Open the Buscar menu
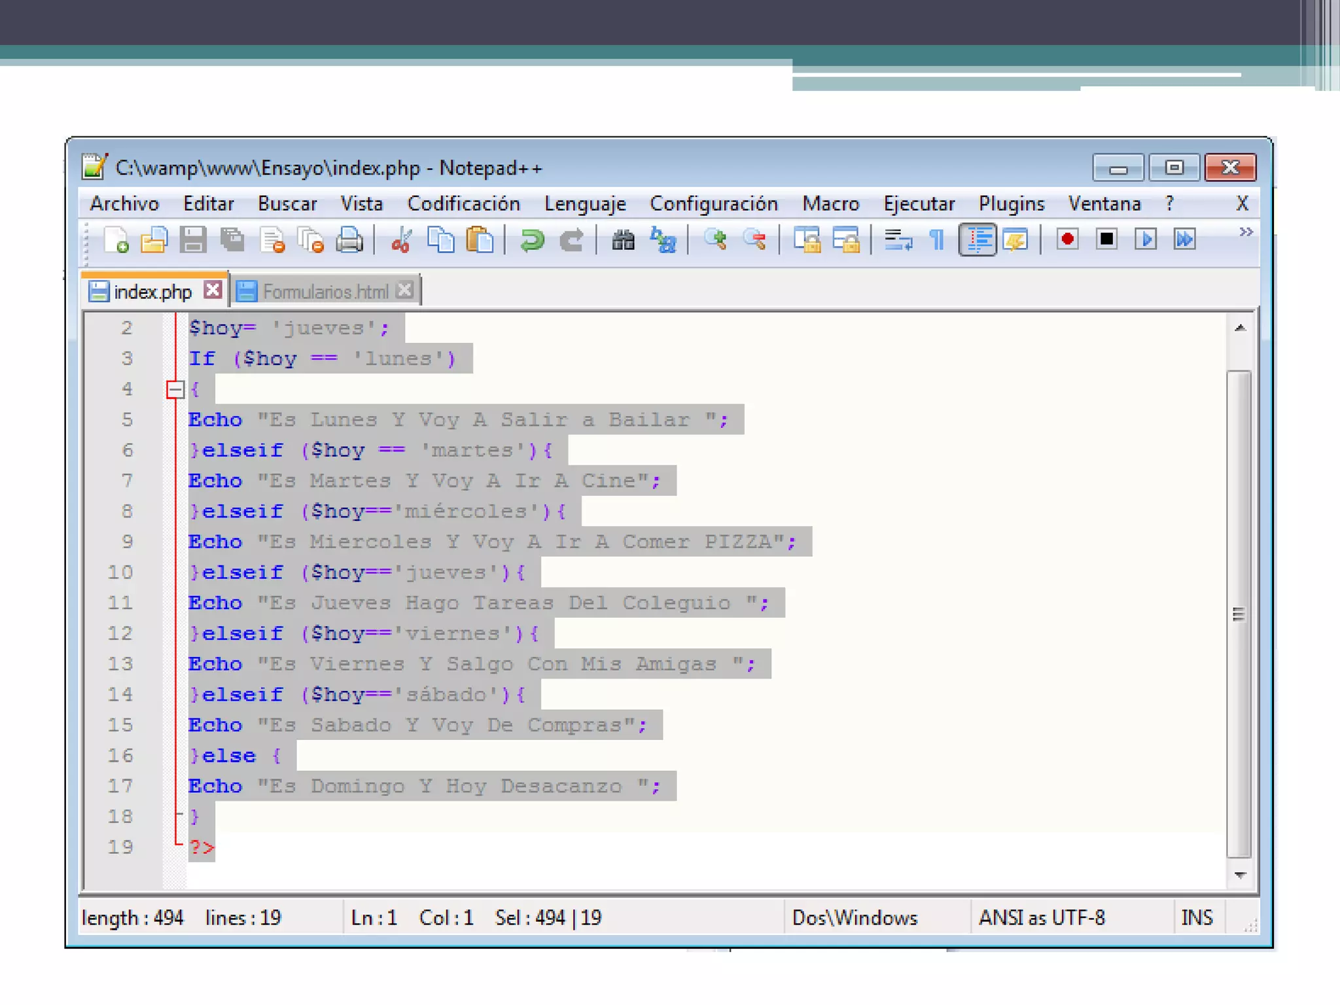The height and width of the screenshot is (1005, 1340). coord(287,204)
